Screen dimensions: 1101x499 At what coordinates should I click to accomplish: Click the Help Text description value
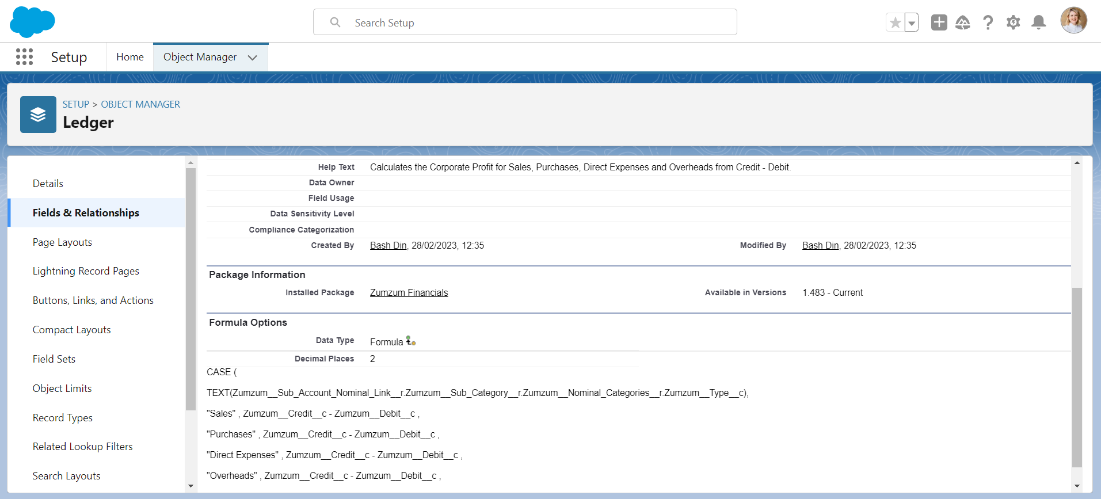coord(581,167)
